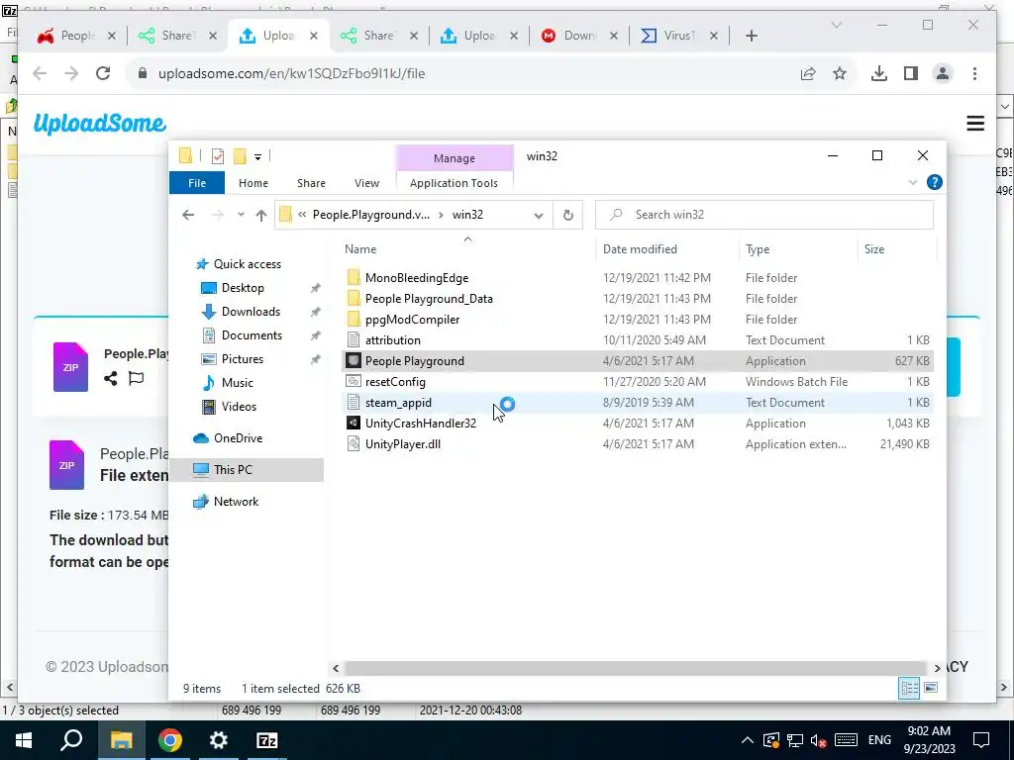The image size is (1014, 760).
Task: Sort files by the Size column header
Action: (x=874, y=248)
